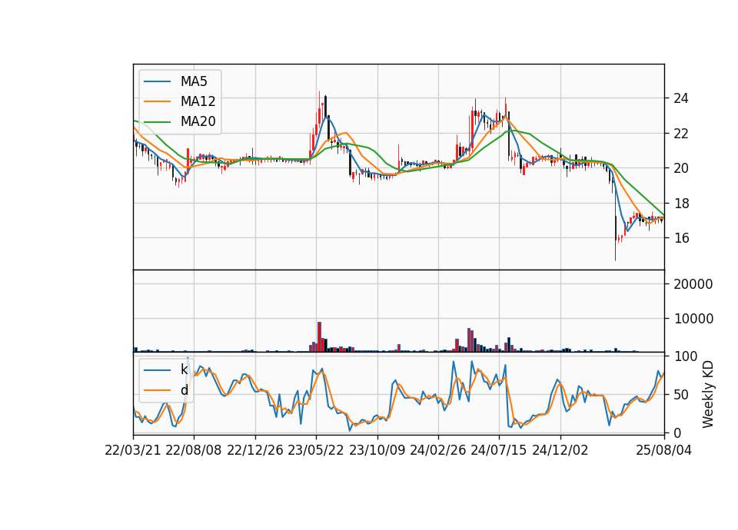Click the date label 23/05/22
Image resolution: width=738 pixels, height=530 pixels.
(316, 450)
